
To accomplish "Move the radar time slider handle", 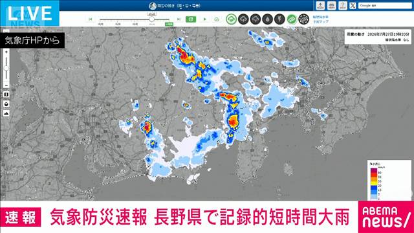I will click(x=151, y=19).
